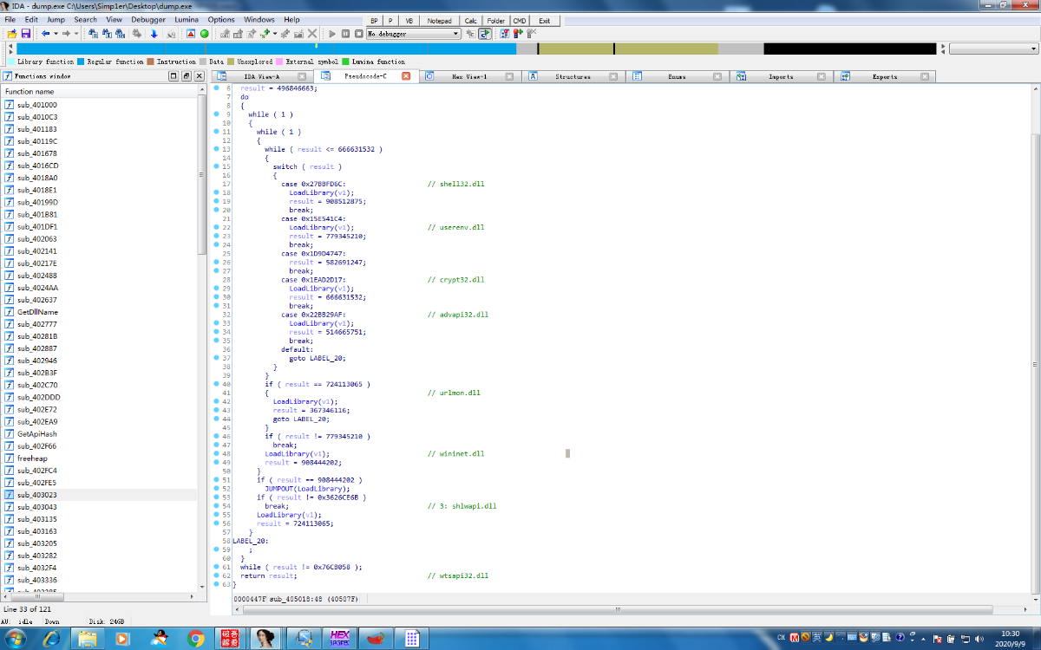The height and width of the screenshot is (650, 1041).
Task: Click the Windows Start button
Action: [x=16, y=639]
